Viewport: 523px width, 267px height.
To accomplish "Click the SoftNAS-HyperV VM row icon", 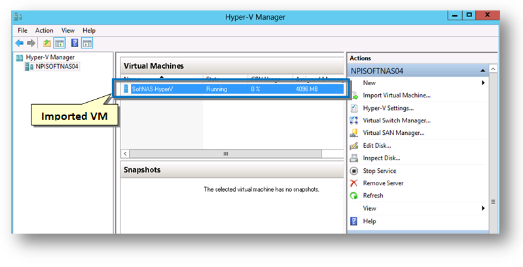I will pos(126,89).
